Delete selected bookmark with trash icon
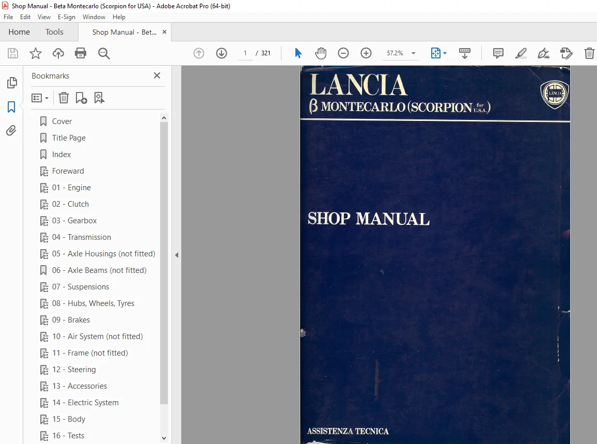This screenshot has height=444, width=597. 64,98
